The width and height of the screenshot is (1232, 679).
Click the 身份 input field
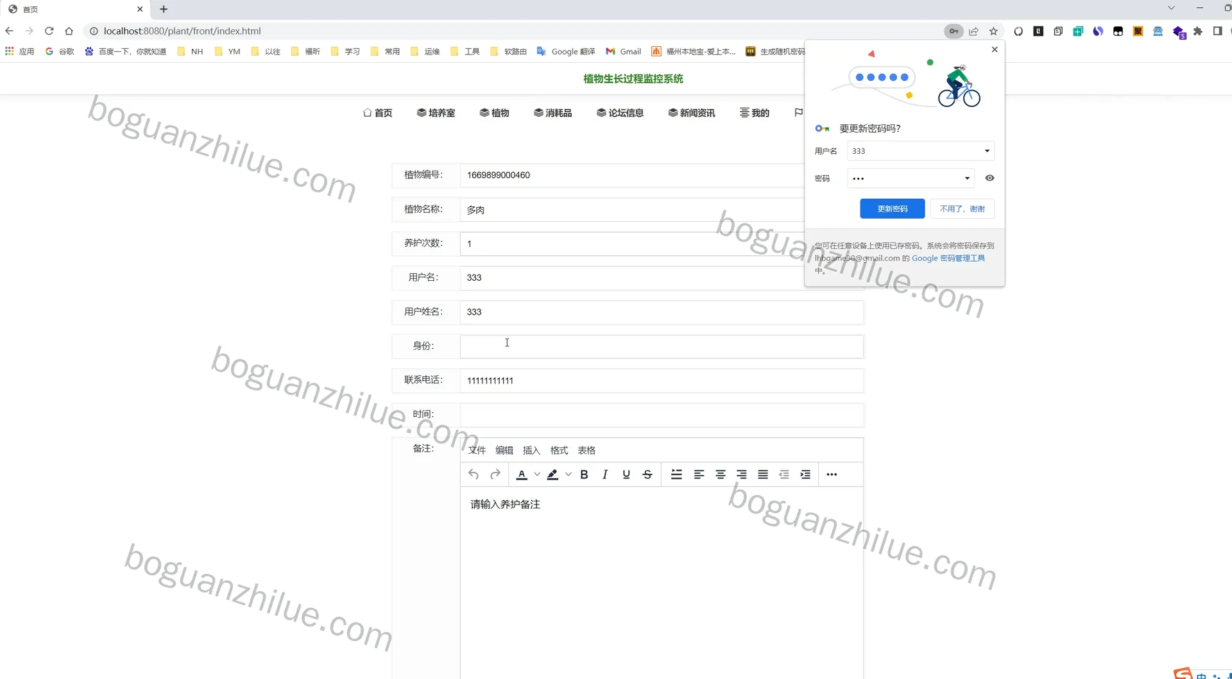[662, 346]
